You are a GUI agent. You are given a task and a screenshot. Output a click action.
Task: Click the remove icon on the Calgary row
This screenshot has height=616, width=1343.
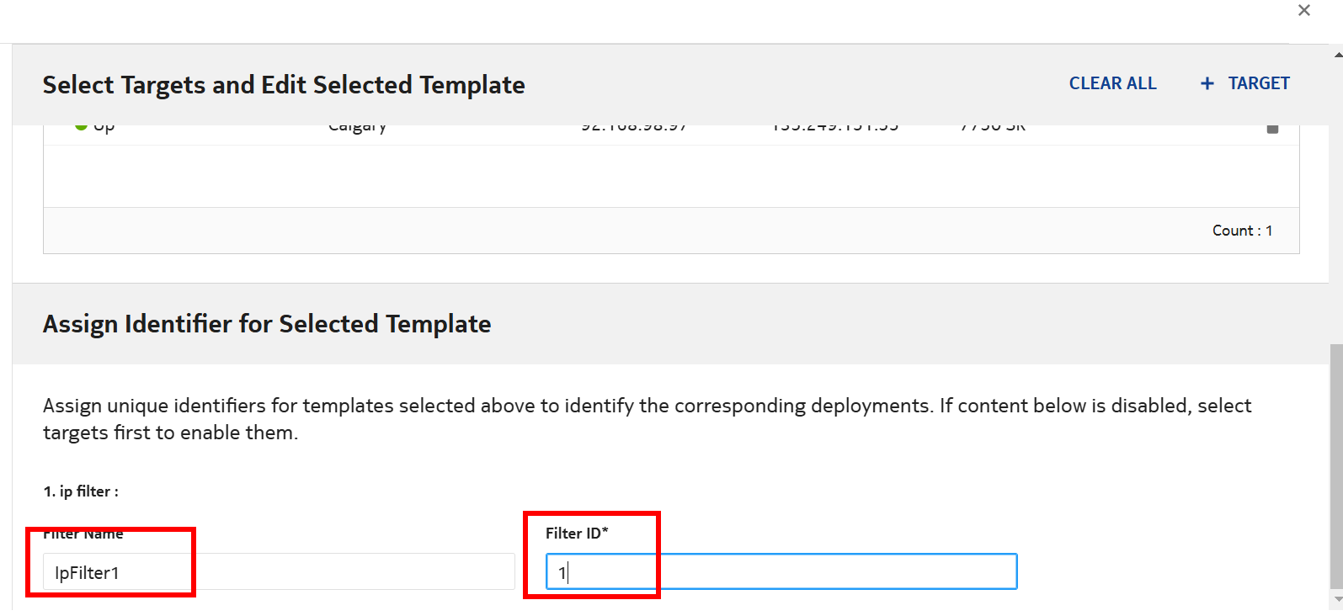(1272, 129)
